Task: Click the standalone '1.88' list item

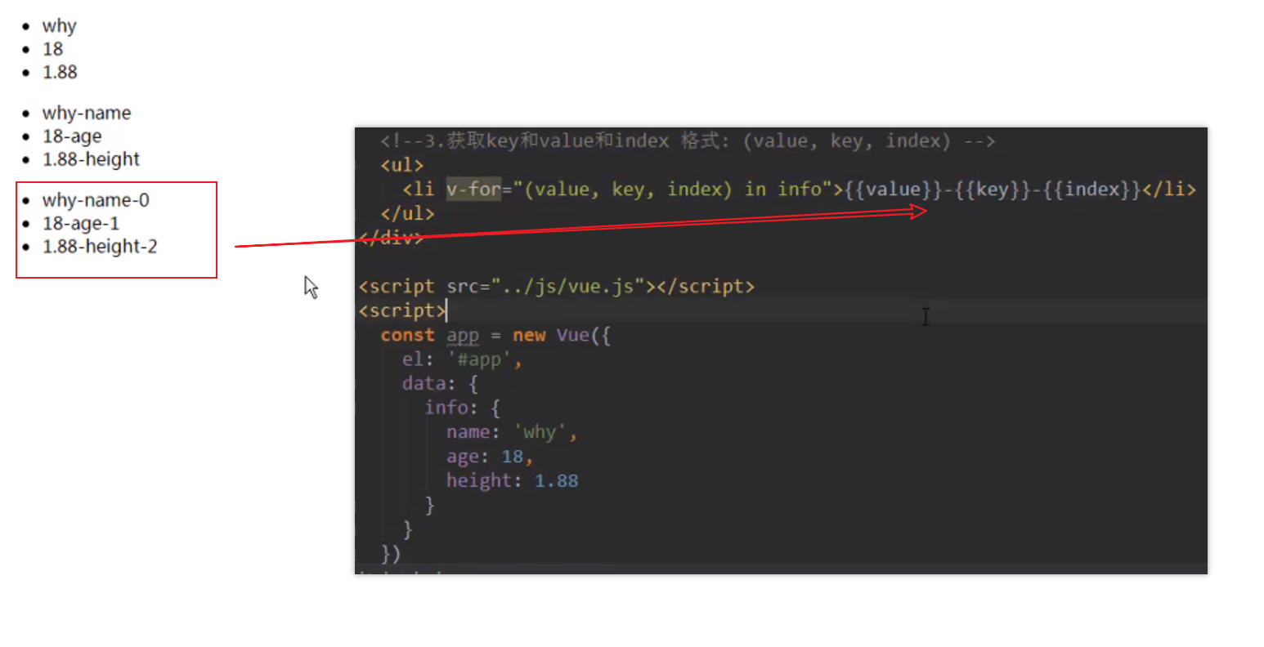Action: click(x=60, y=72)
